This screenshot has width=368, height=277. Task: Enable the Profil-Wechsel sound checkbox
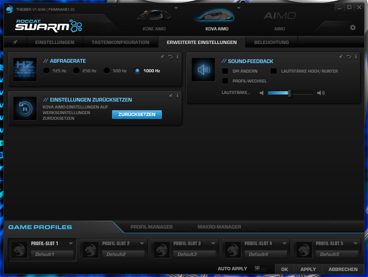(225, 81)
